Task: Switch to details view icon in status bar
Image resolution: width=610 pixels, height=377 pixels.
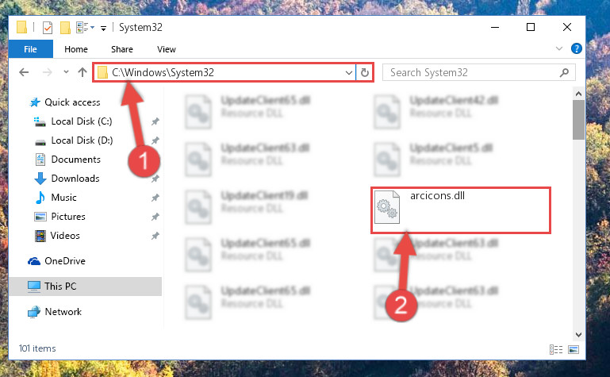Action: coord(556,349)
